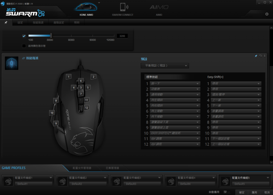Open standard button 4 dropdown 向左傾斜
This screenshot has height=195, width=273.
coord(175,100)
